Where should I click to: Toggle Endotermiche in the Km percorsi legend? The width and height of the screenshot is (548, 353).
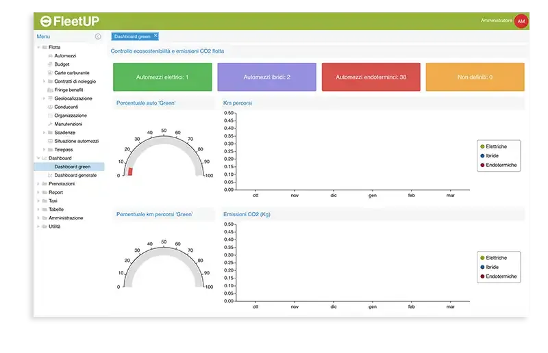click(x=499, y=165)
